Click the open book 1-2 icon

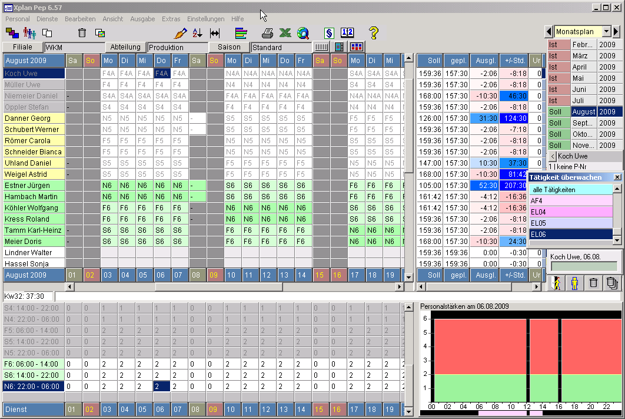point(347,33)
